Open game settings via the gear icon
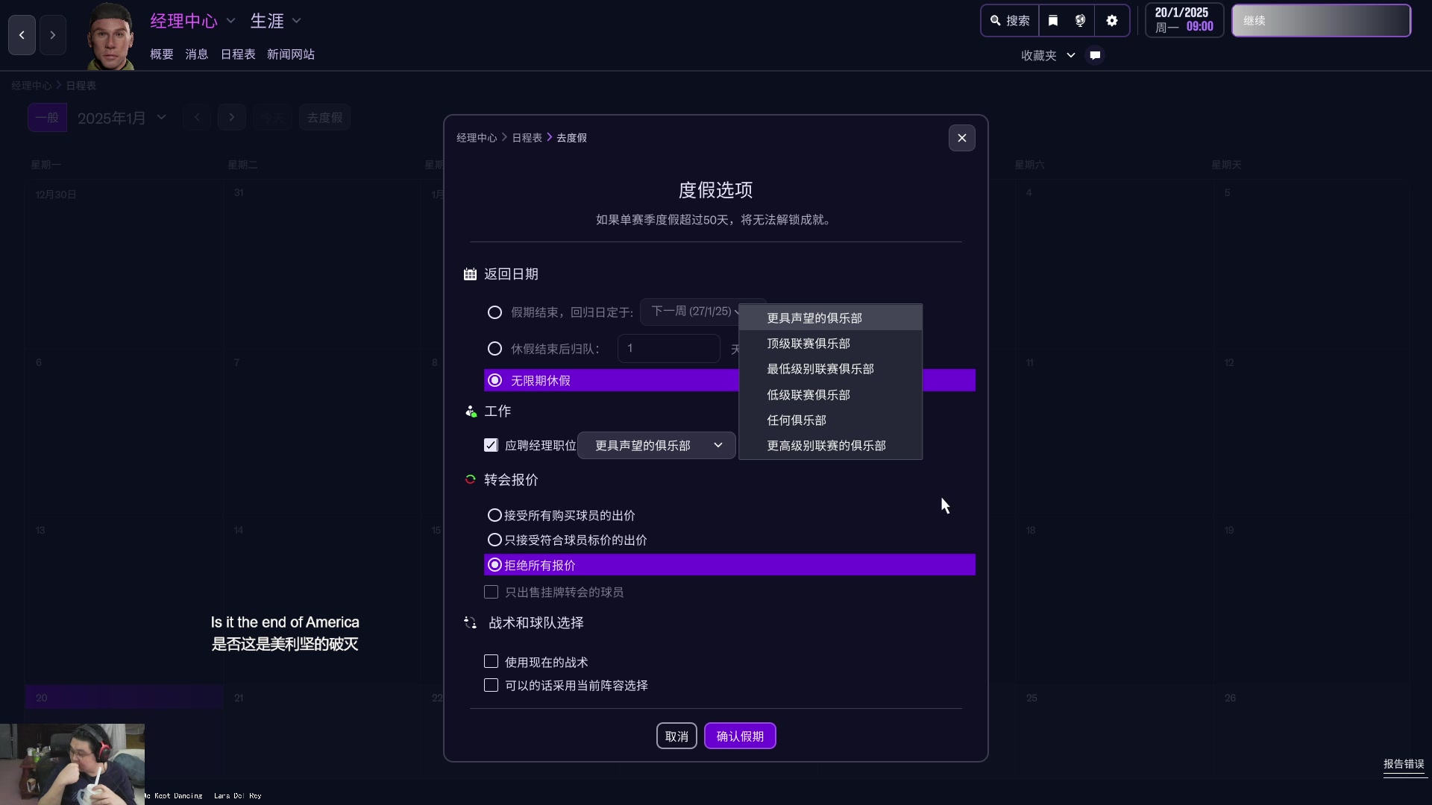 click(x=1112, y=20)
